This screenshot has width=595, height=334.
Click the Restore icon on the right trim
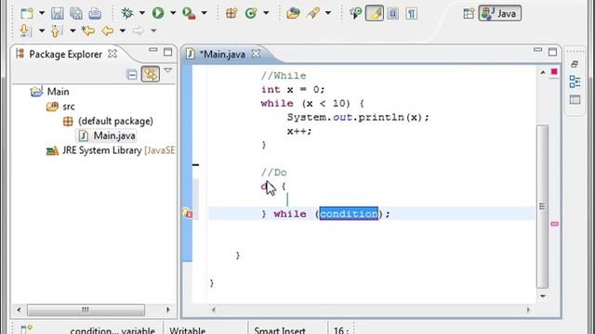point(575,64)
